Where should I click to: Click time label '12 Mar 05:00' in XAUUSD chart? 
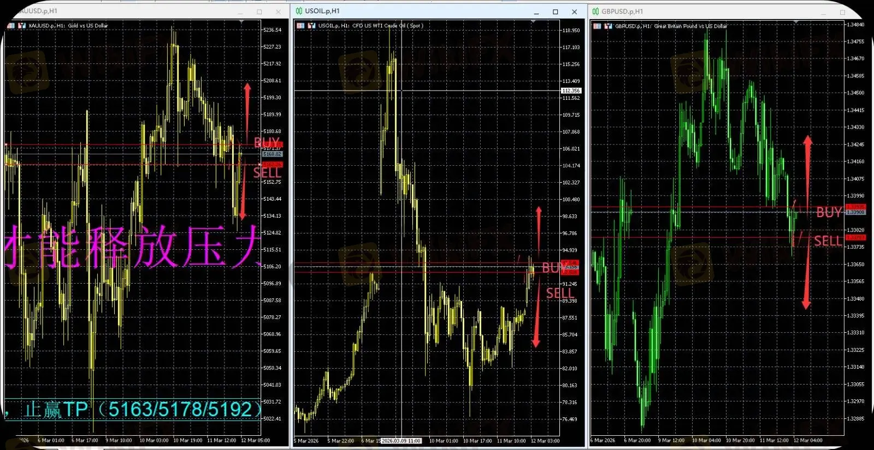[256, 441]
